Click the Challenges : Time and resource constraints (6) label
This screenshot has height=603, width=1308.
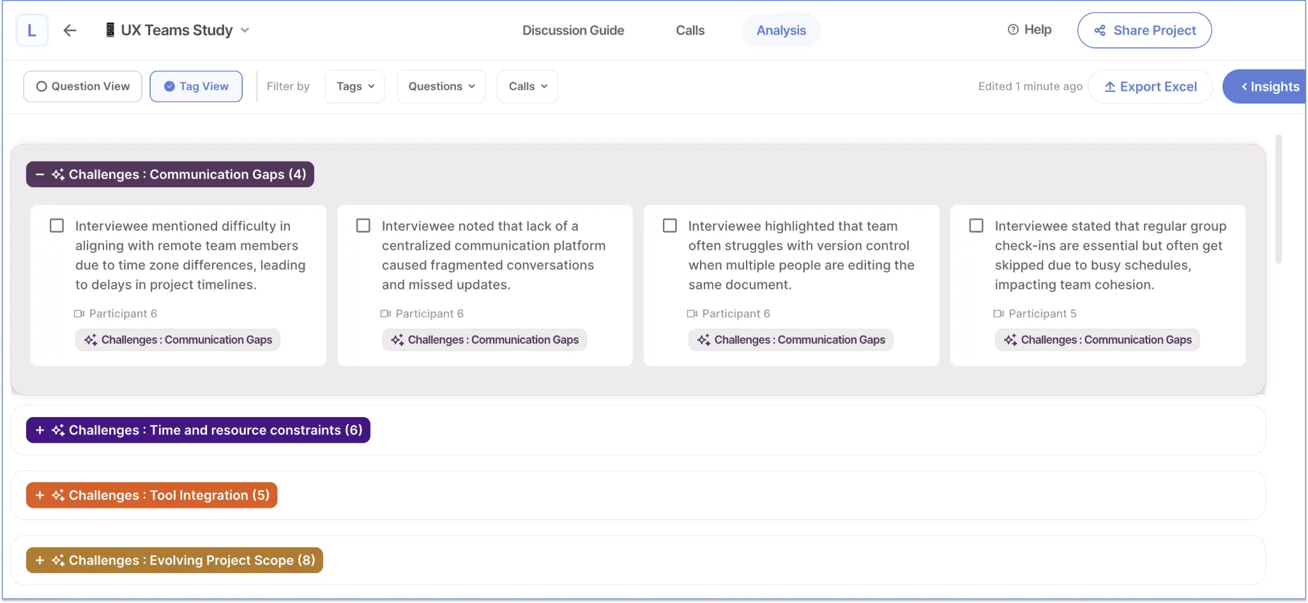[216, 430]
